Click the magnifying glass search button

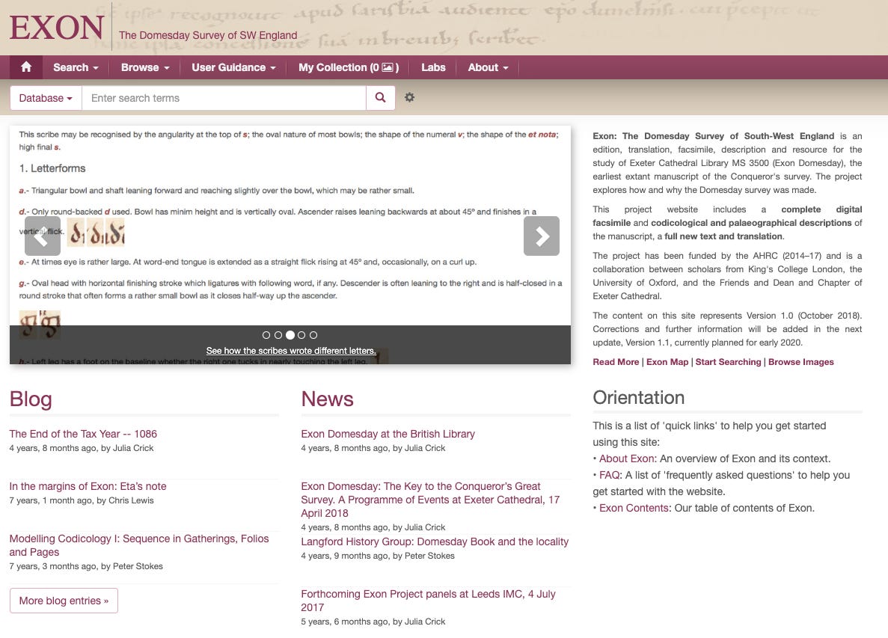[381, 98]
